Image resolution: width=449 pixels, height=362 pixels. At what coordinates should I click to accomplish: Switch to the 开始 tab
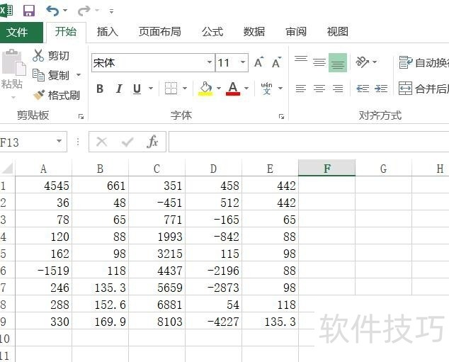click(x=66, y=31)
